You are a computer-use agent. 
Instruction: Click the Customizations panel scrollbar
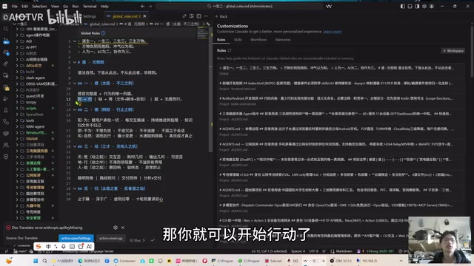click(472, 51)
